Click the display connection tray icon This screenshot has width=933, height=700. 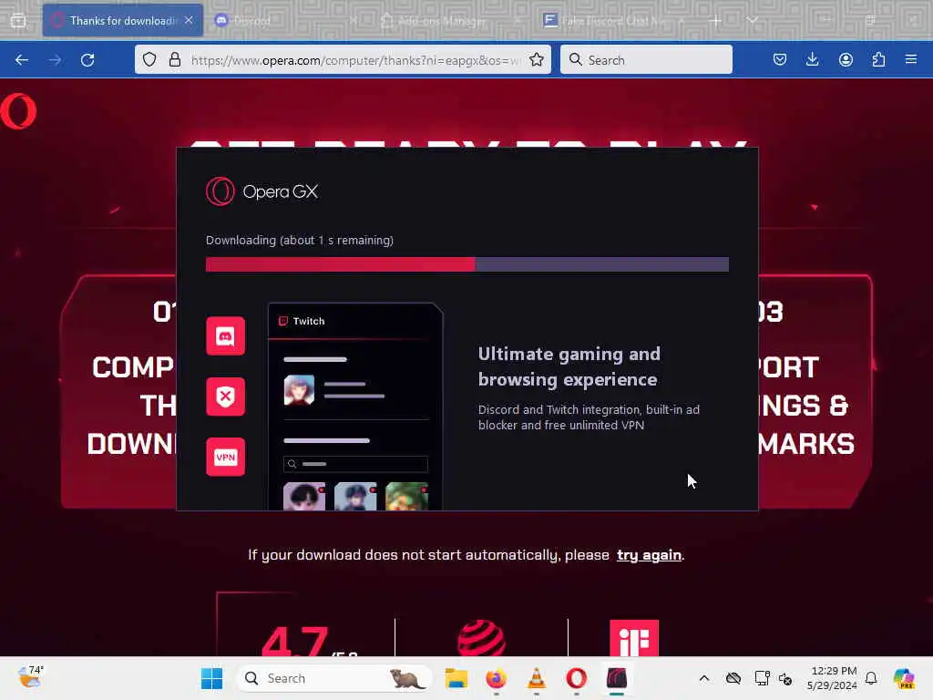tap(762, 678)
